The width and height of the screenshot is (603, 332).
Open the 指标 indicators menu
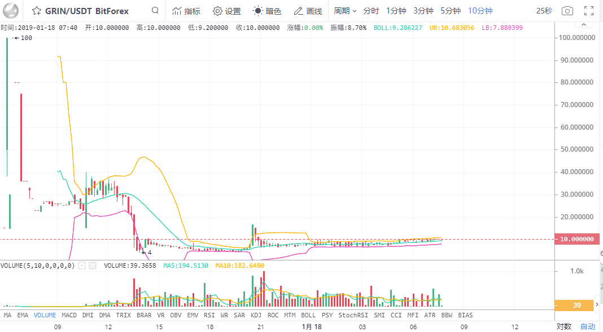click(x=186, y=11)
